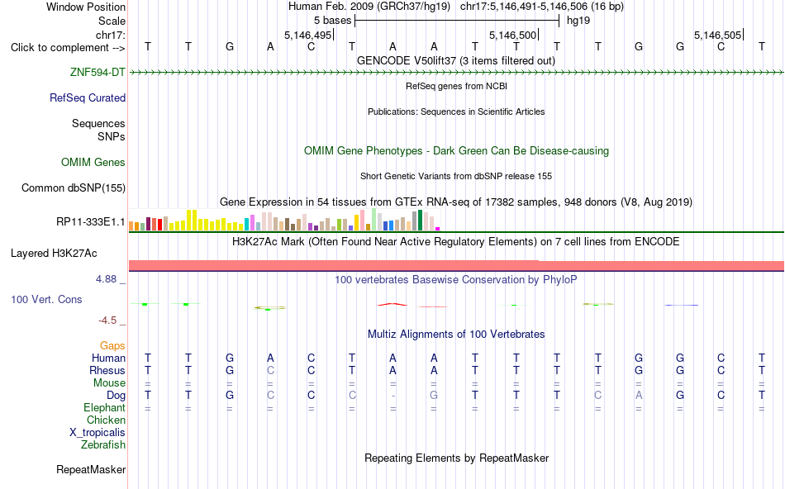
Task: Click the RepeatMasker track label
Action: 91,469
